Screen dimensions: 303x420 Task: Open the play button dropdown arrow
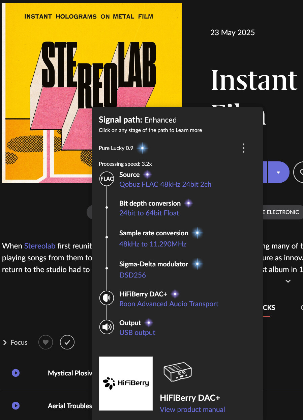pos(278,172)
